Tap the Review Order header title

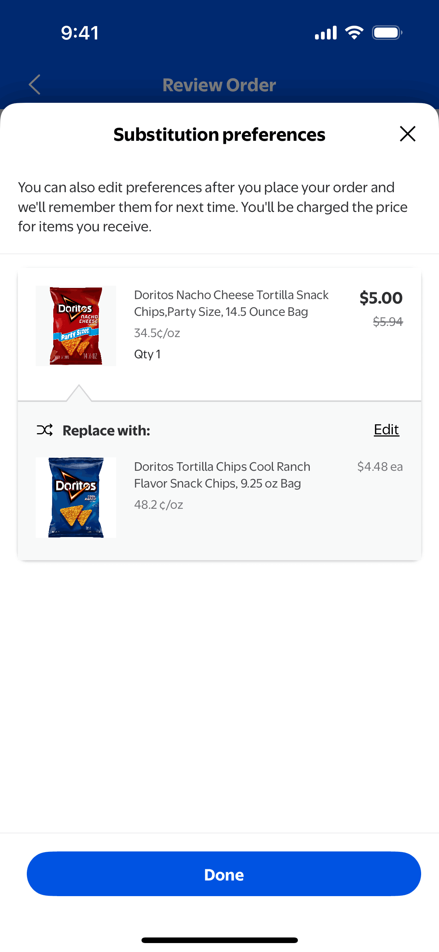[x=219, y=85]
